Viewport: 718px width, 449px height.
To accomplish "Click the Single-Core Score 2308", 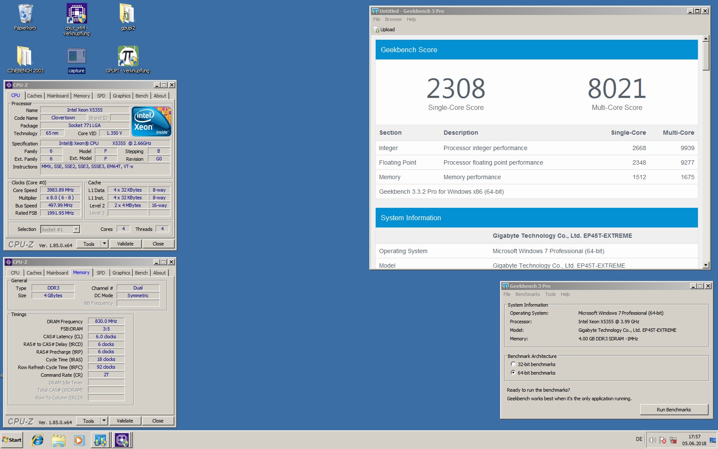I will pos(456,89).
